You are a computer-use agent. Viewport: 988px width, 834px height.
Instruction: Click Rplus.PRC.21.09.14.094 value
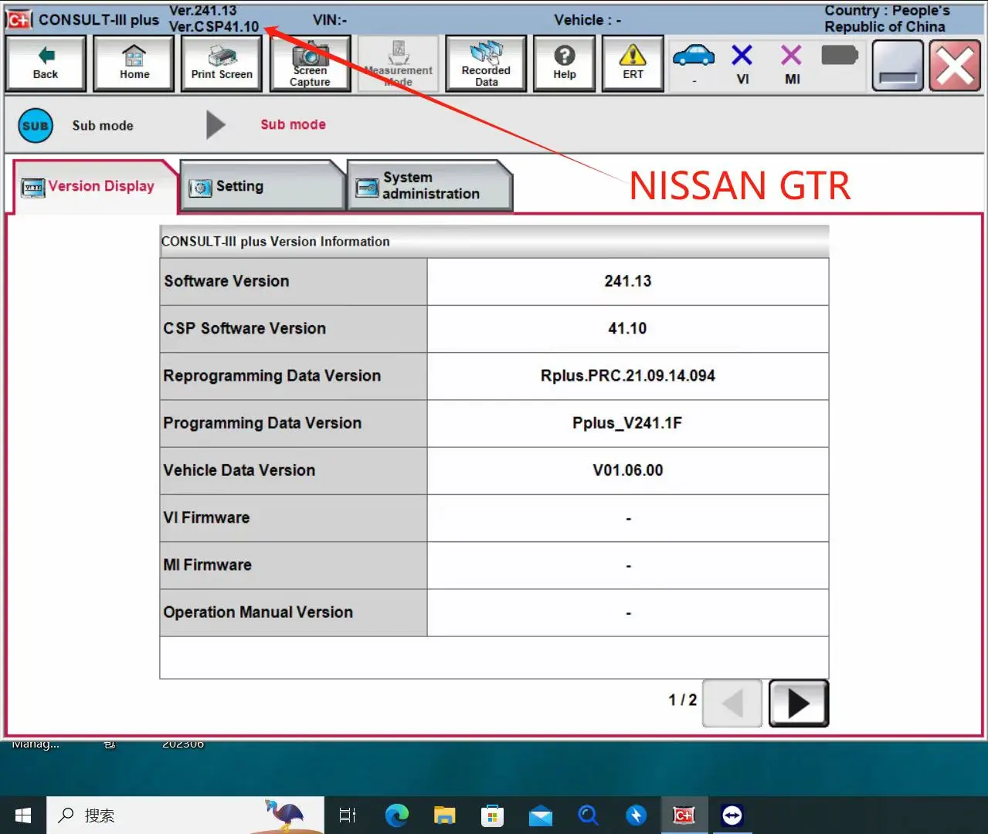coord(628,375)
